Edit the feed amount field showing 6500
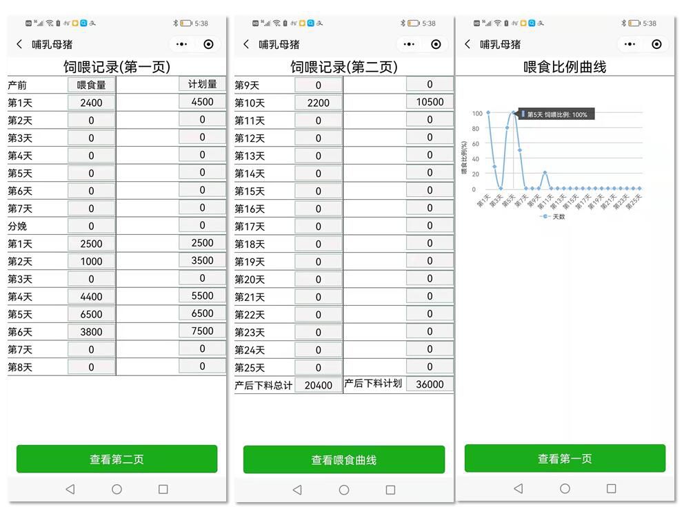 pos(91,314)
